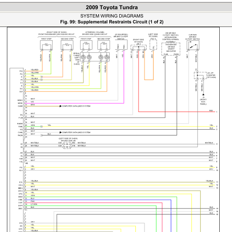Click the "SIL" terminal label on the left connector
232x232 pixels.
[22, 115]
